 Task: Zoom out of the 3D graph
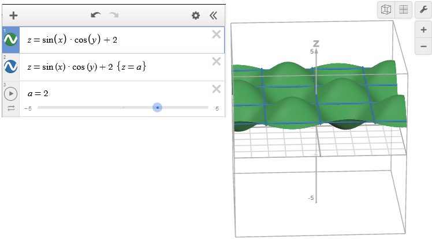tap(423, 45)
